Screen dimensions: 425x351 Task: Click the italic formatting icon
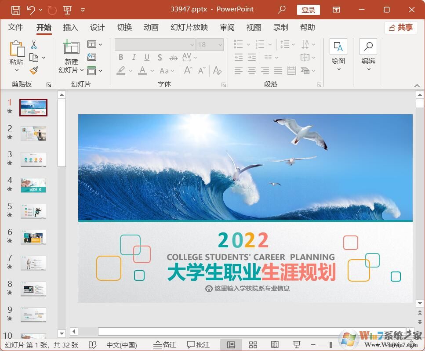[134, 57]
